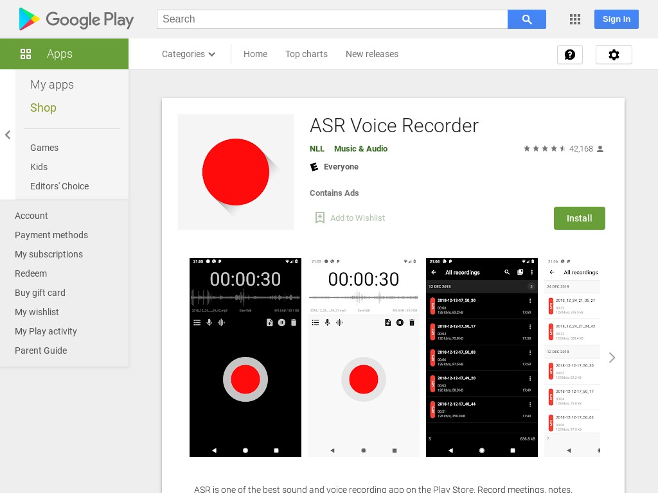This screenshot has height=493, width=658.
Task: Click the blue search magnifier button
Action: click(527, 19)
